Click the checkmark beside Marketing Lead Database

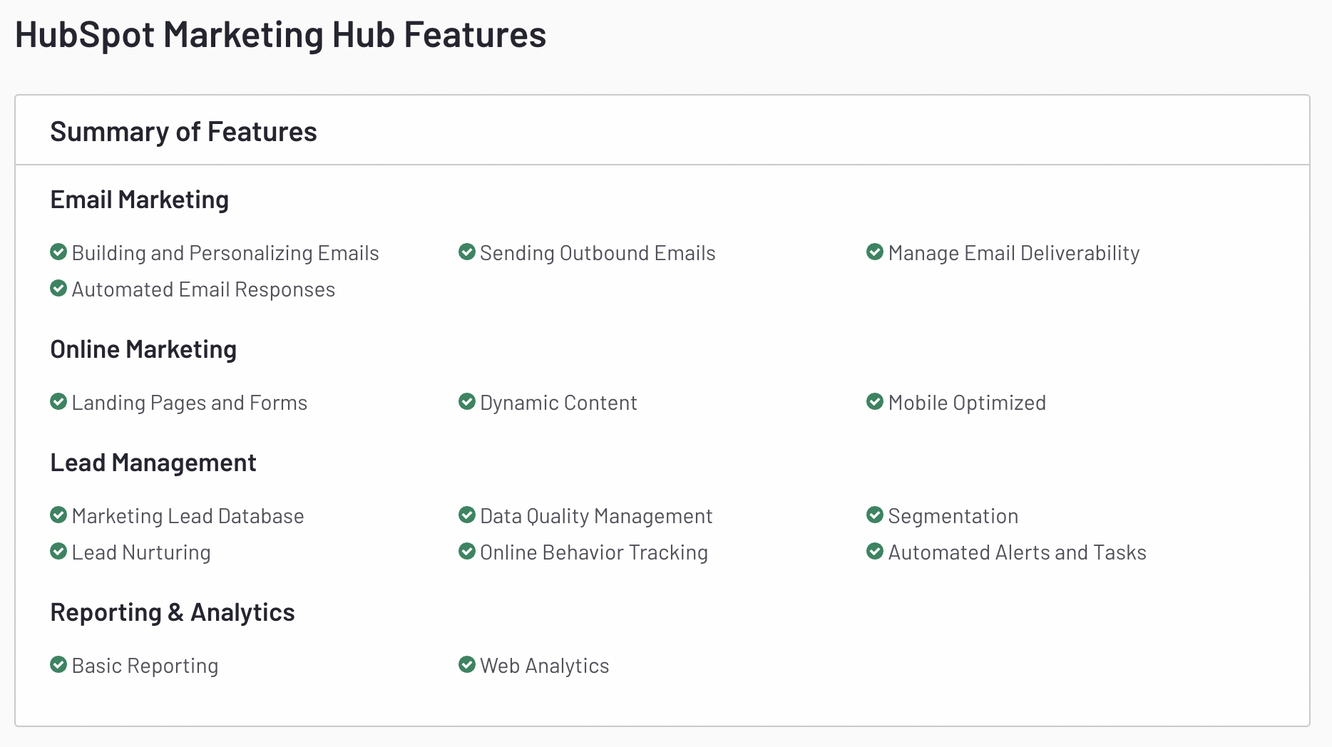(x=58, y=515)
